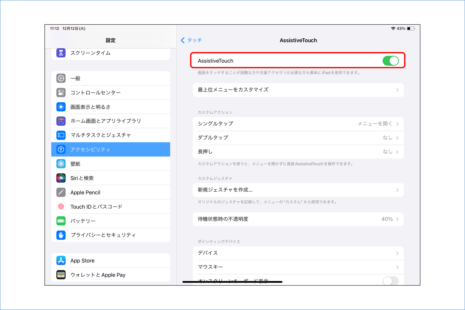Open 新規ジェスチャを作成 chevron
Viewport: 465px width, 310px height.
point(397,190)
